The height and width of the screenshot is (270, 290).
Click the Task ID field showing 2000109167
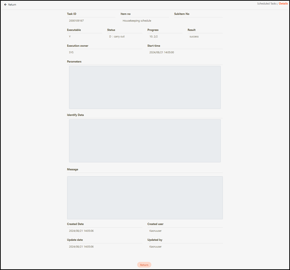[x=91, y=21]
